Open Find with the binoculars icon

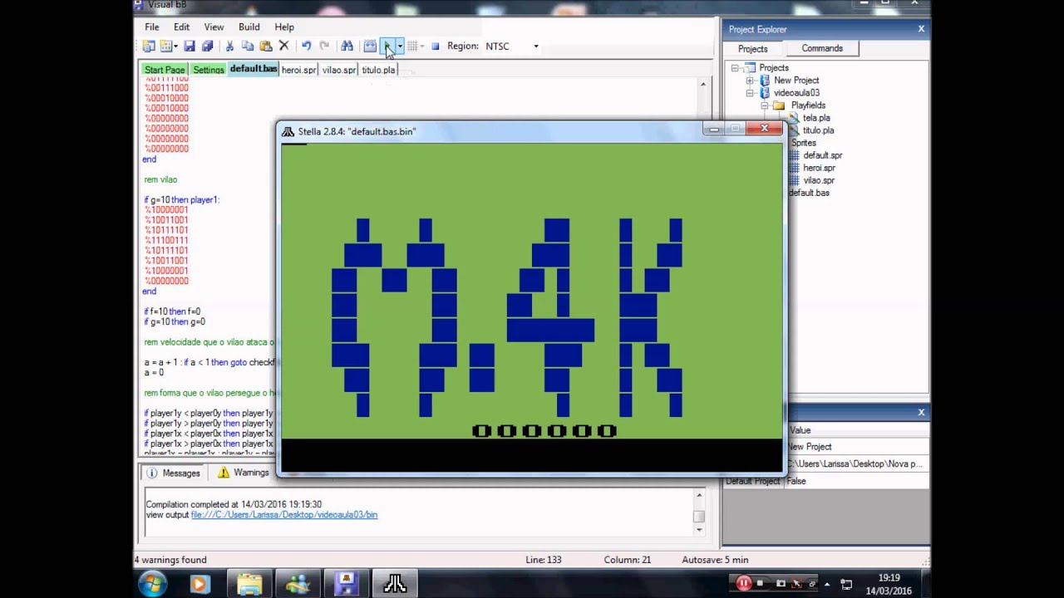pyautogui.click(x=347, y=47)
